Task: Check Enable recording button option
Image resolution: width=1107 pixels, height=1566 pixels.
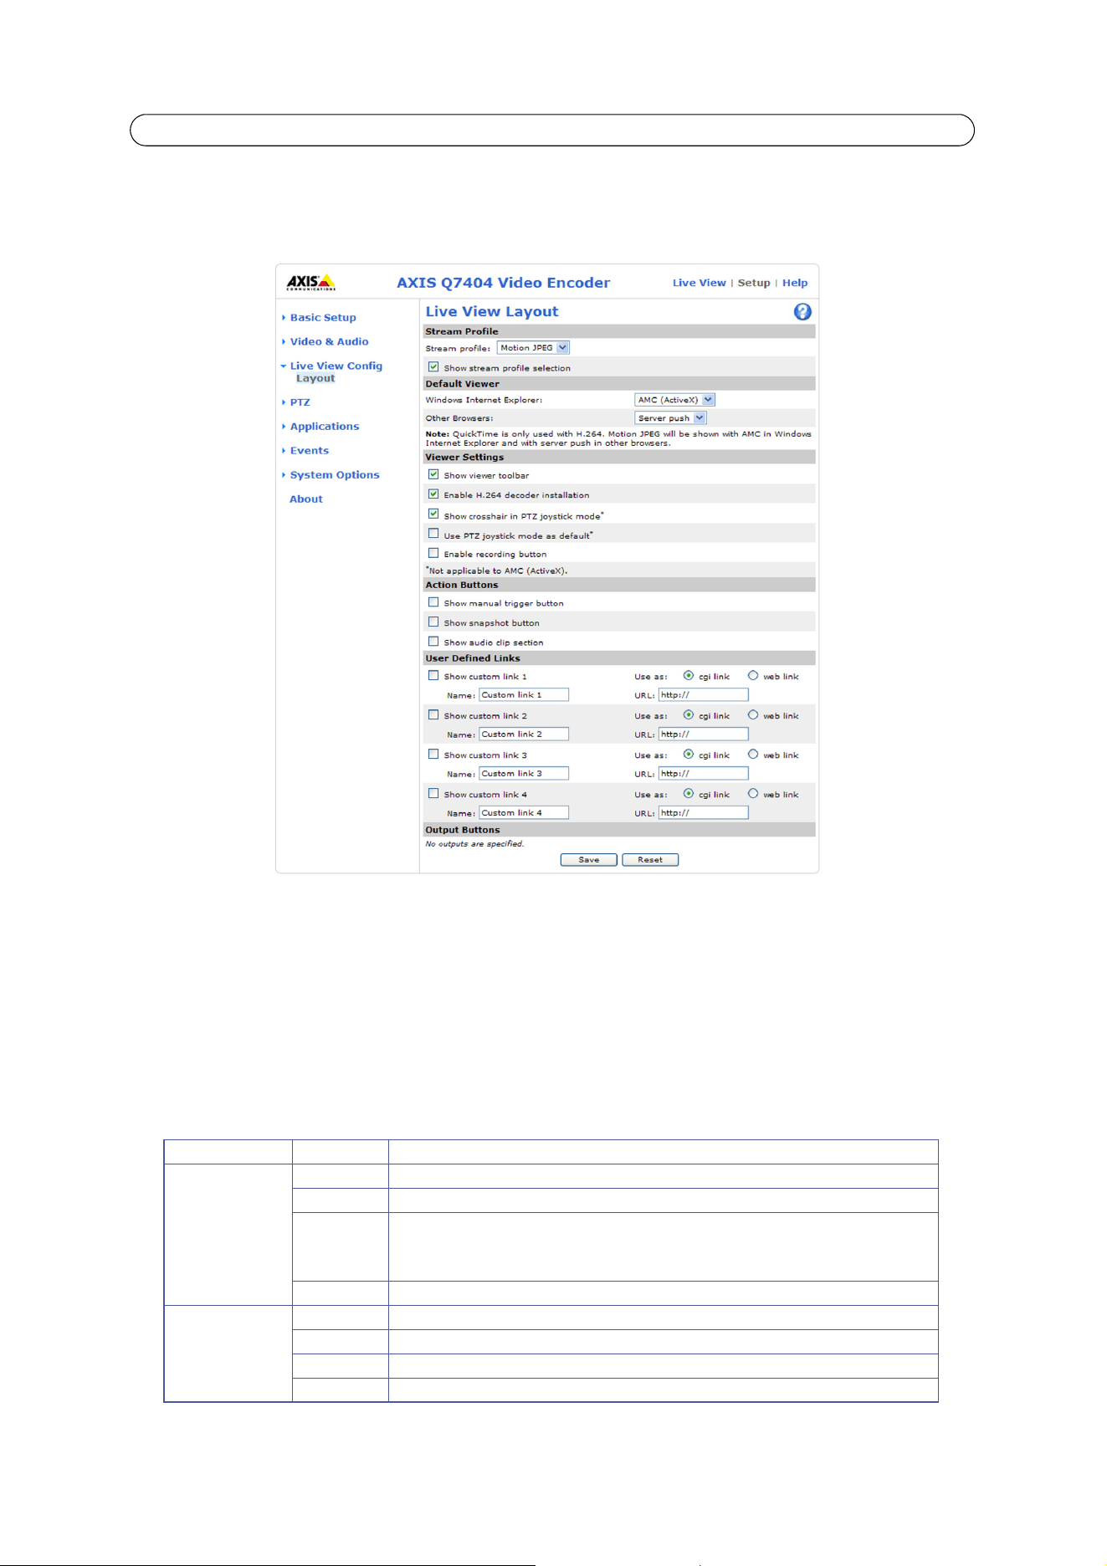Action: tap(433, 553)
